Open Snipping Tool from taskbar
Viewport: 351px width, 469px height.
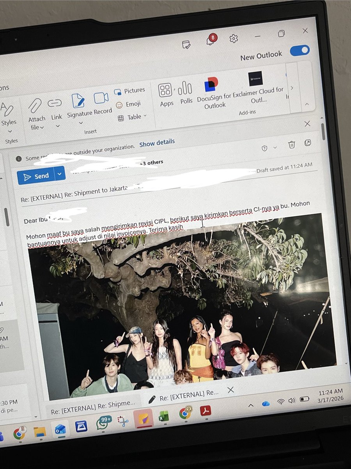click(x=123, y=421)
